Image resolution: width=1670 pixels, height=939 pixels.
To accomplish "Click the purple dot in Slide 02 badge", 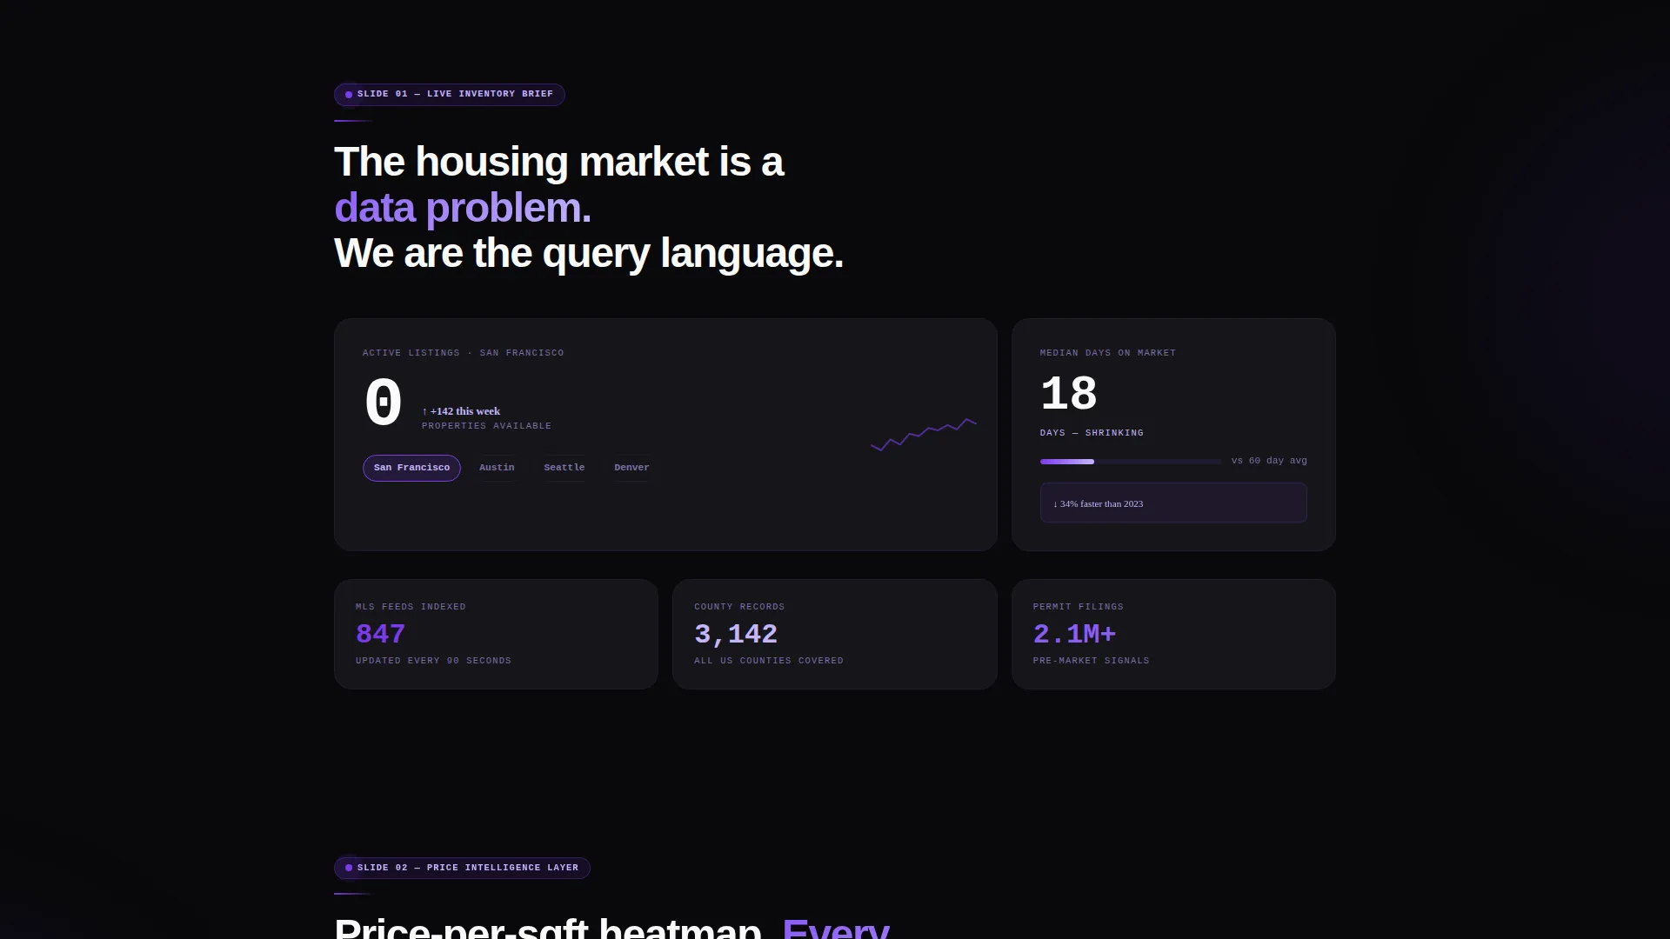I will 349,868.
